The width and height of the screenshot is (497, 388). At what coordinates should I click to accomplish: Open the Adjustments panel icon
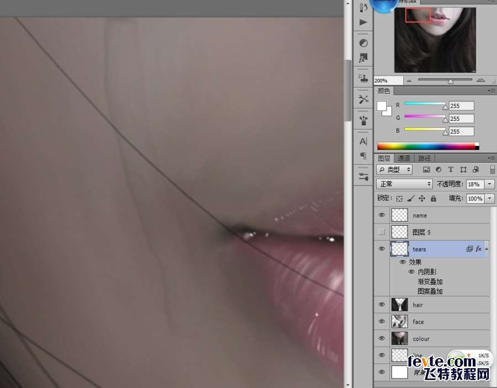click(363, 43)
